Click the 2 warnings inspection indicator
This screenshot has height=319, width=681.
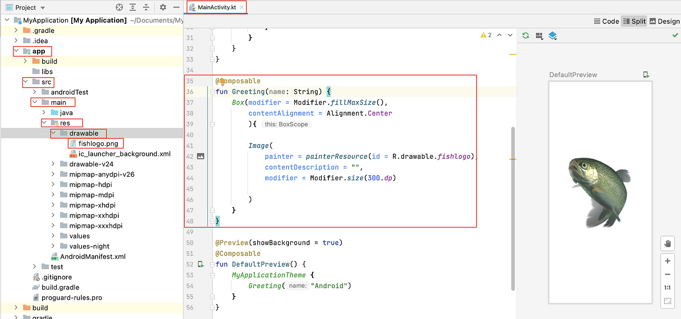(486, 35)
